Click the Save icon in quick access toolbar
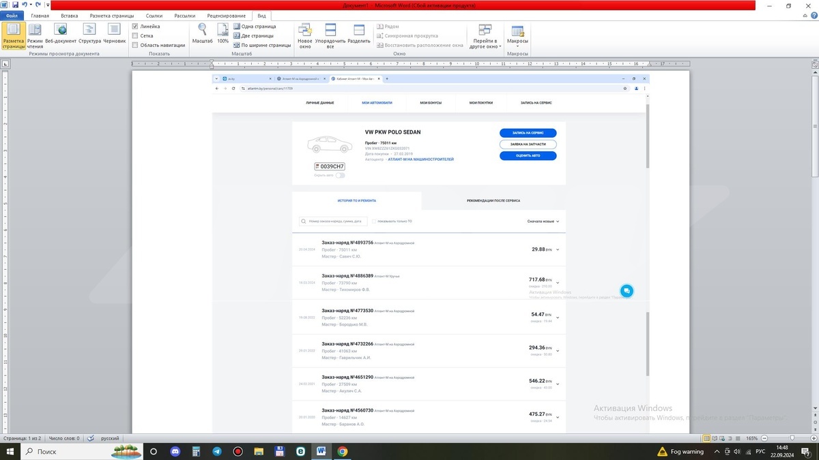The height and width of the screenshot is (460, 819). click(14, 5)
